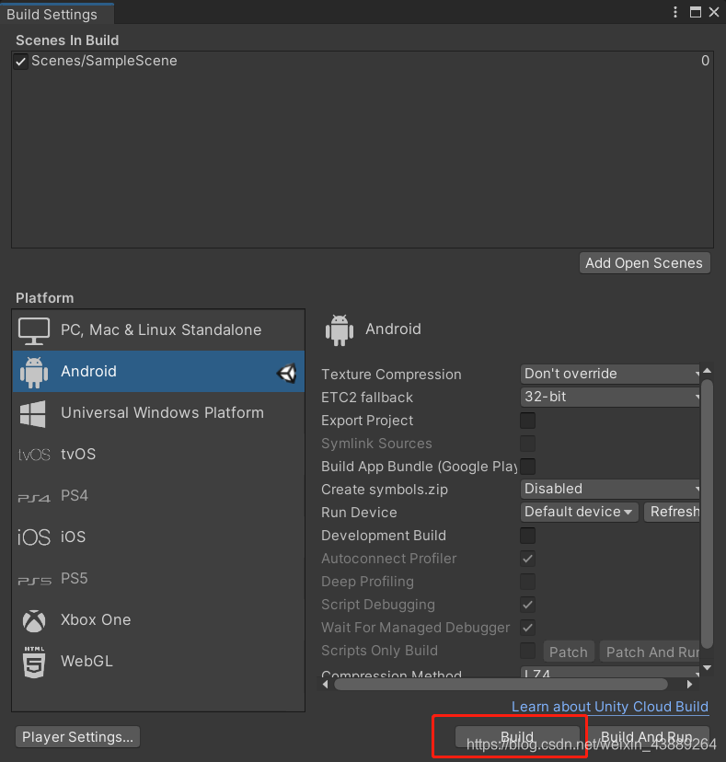Click the Android robot icon in platform list
The image size is (726, 762).
pyautogui.click(x=34, y=372)
